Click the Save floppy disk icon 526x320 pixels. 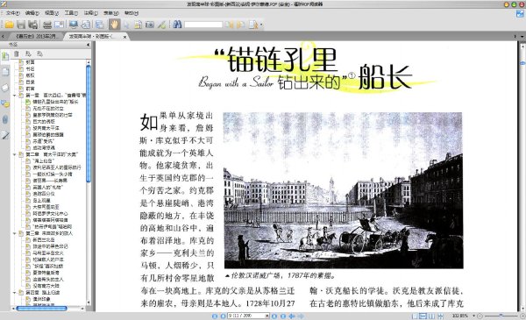(x=21, y=25)
